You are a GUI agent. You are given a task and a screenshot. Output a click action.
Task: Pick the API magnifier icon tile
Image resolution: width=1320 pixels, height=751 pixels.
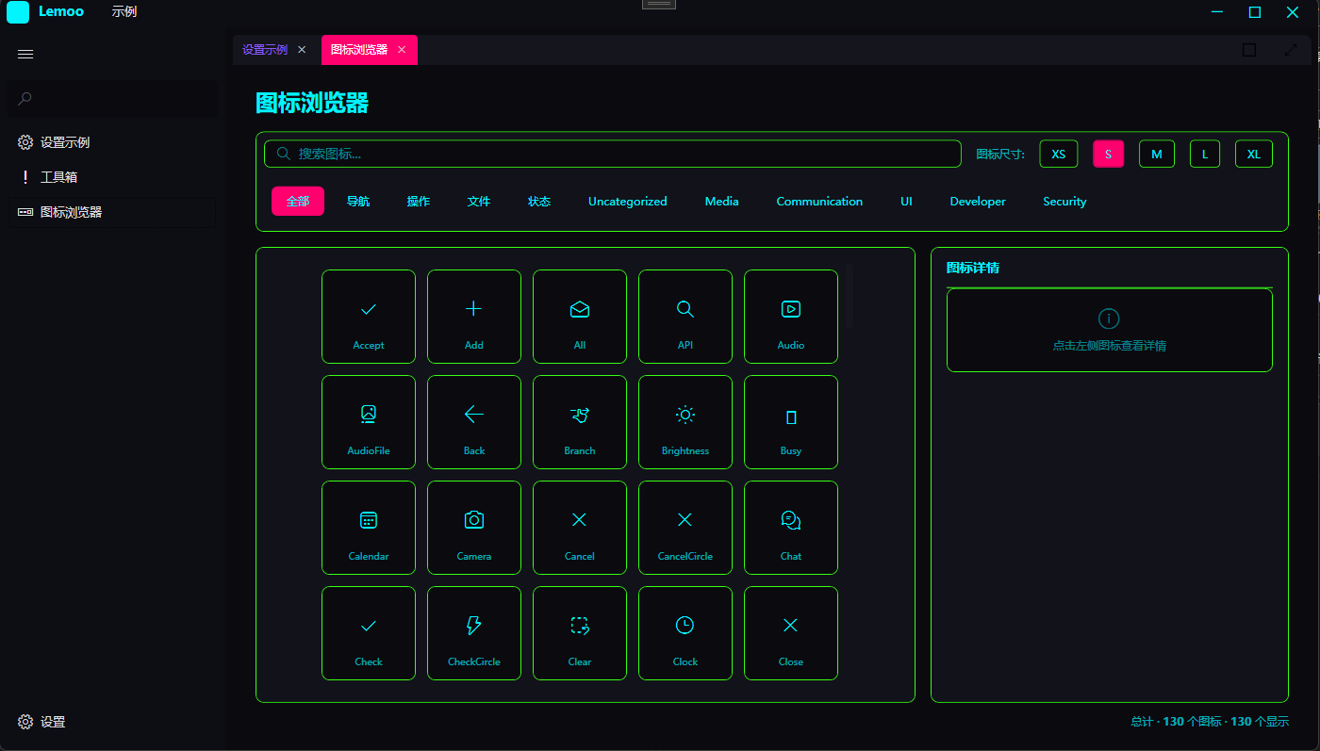coord(685,317)
